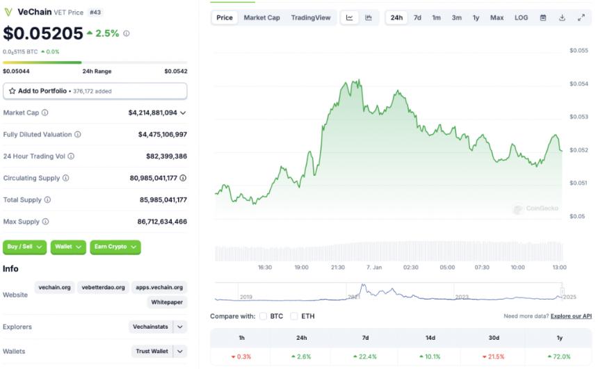Show Circulating Supply label info icon
Image resolution: width=598 pixels, height=369 pixels.
65,178
